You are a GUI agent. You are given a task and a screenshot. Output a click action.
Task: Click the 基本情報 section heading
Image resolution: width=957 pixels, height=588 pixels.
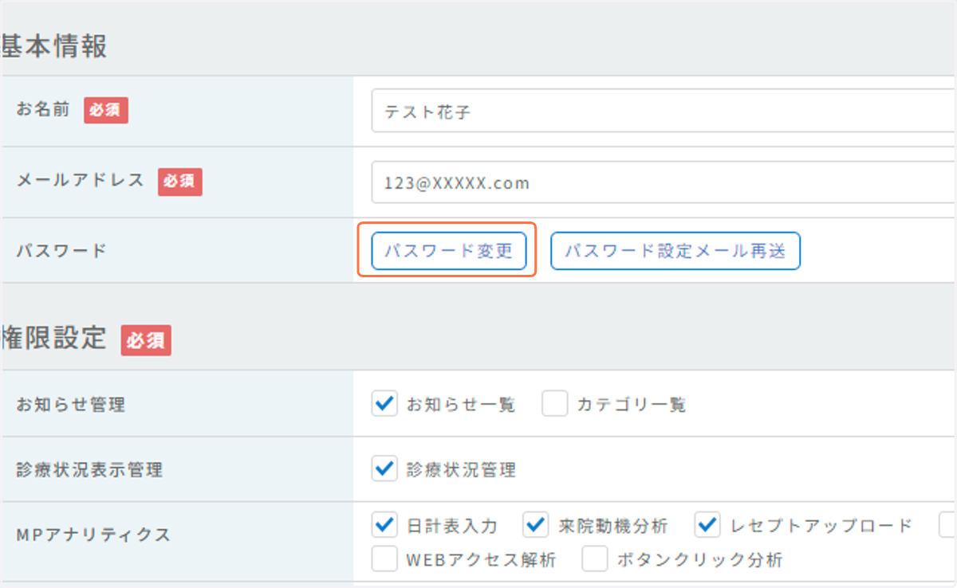(x=54, y=47)
